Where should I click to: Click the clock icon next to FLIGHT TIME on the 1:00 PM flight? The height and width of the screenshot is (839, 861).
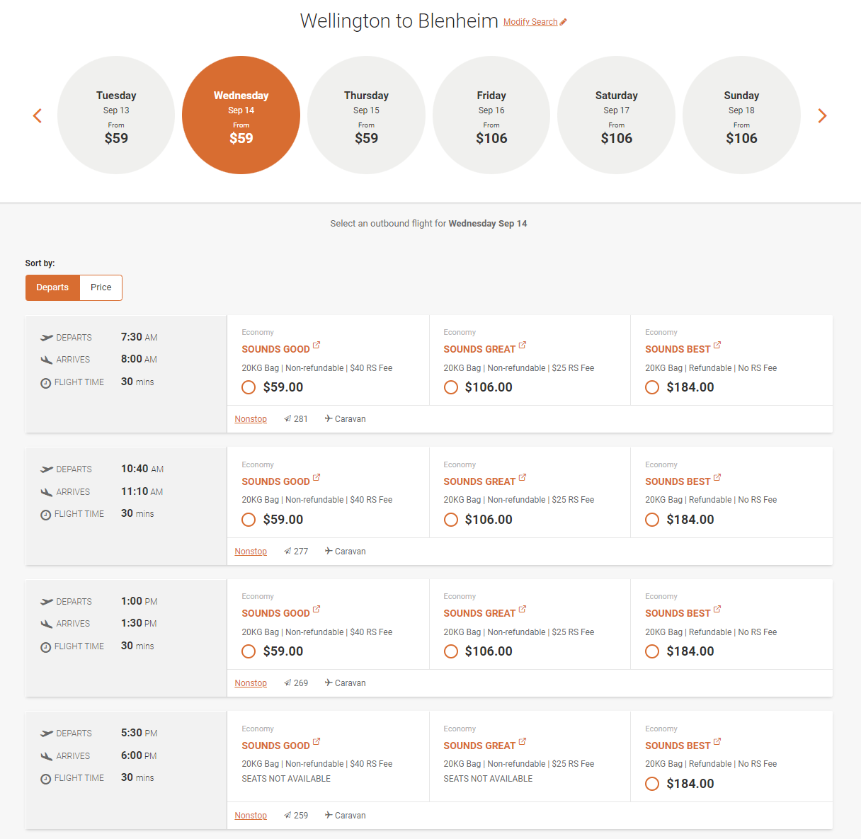click(45, 646)
